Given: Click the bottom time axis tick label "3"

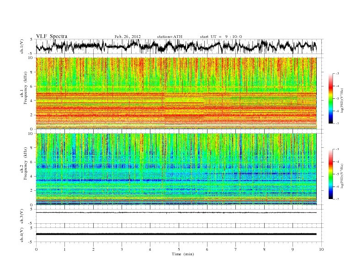Looking at the screenshot, I should (122, 249).
